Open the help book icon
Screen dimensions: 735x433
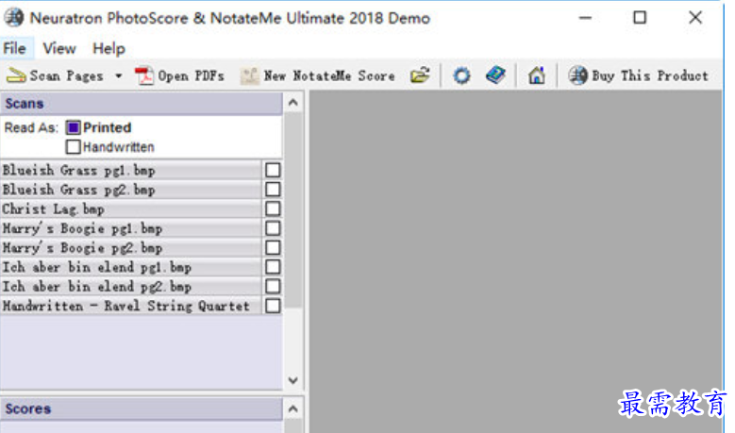pyautogui.click(x=496, y=75)
